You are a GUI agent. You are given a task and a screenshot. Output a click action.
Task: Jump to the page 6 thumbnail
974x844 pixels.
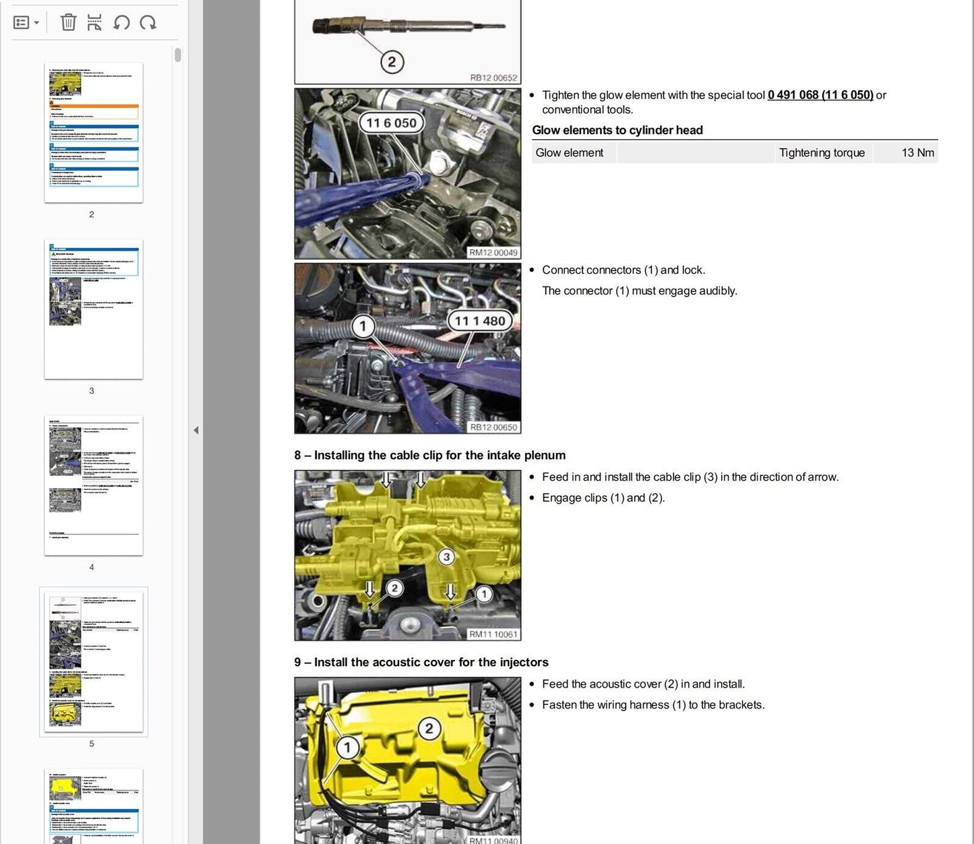coord(94,806)
